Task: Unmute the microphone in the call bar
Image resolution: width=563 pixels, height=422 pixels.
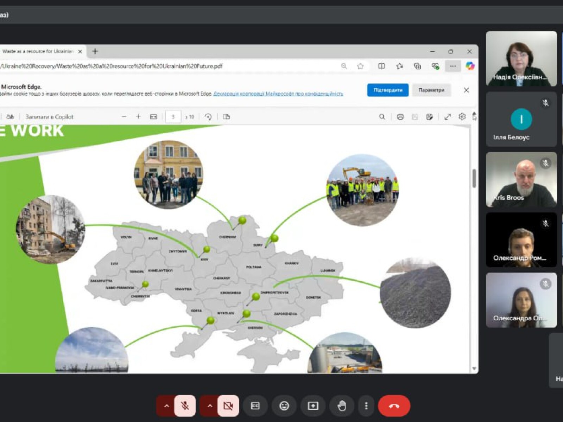Action: (185, 406)
